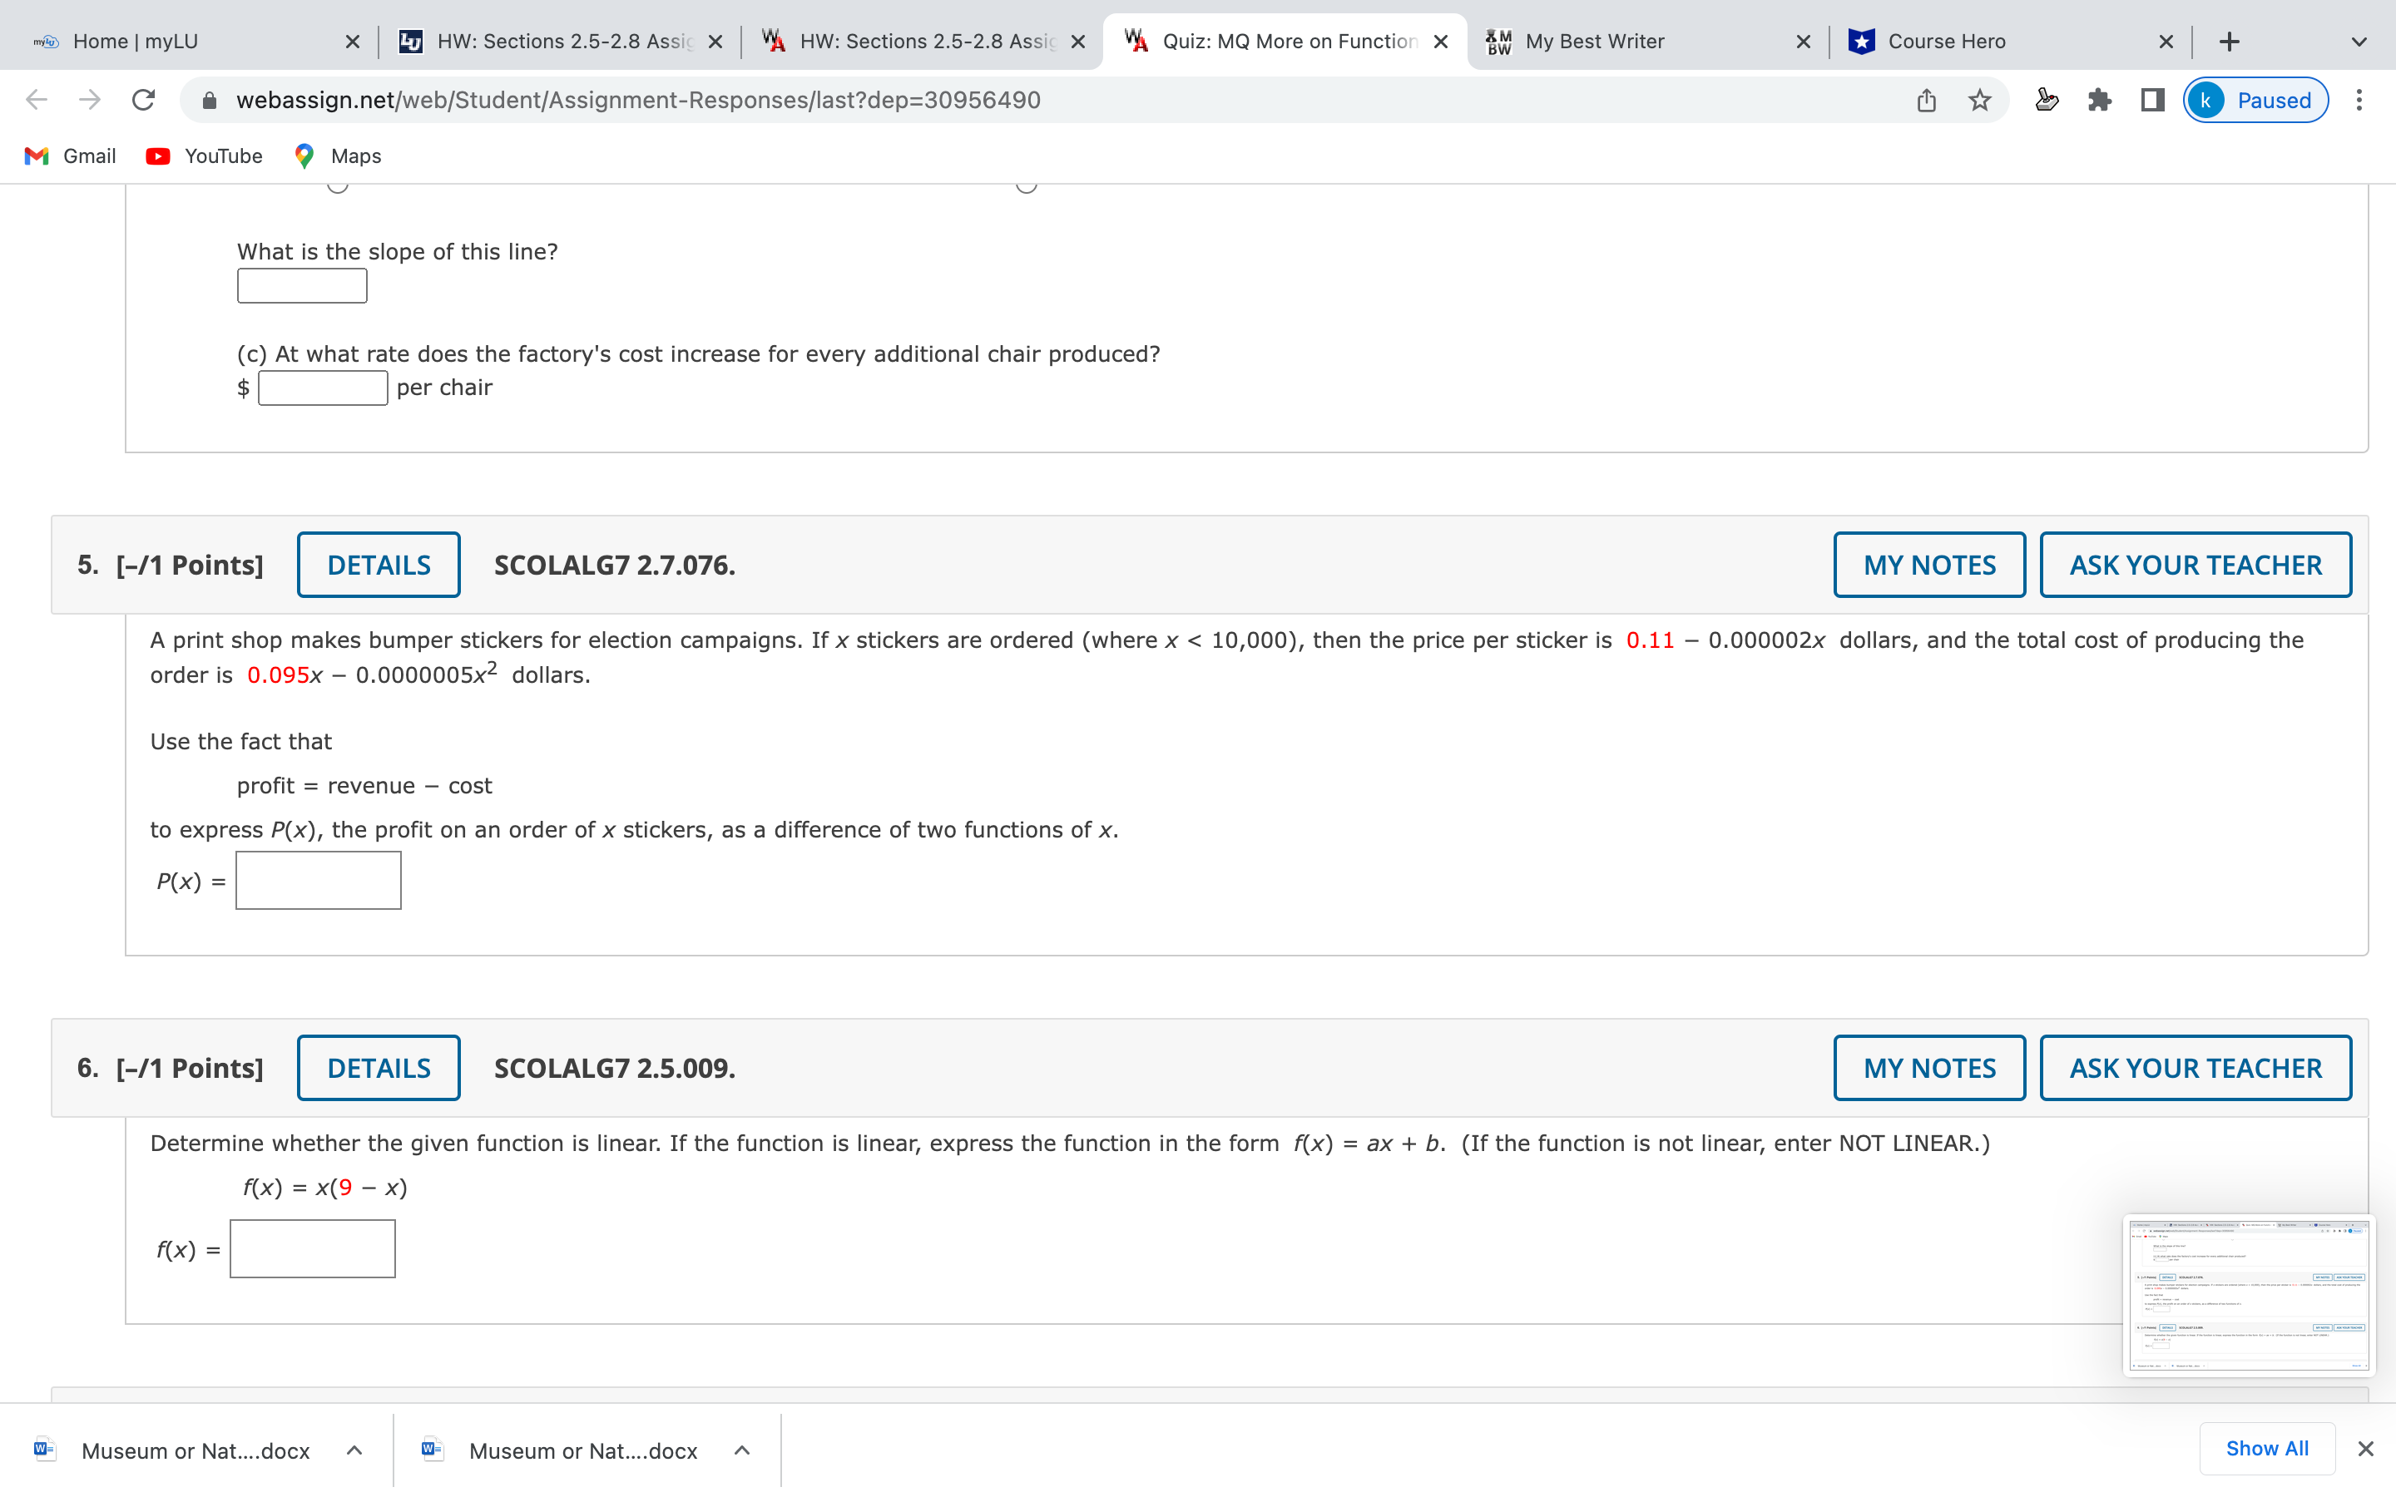Image resolution: width=2396 pixels, height=1497 pixels.
Task: Select the left partially hidden radio button
Action: (338, 186)
